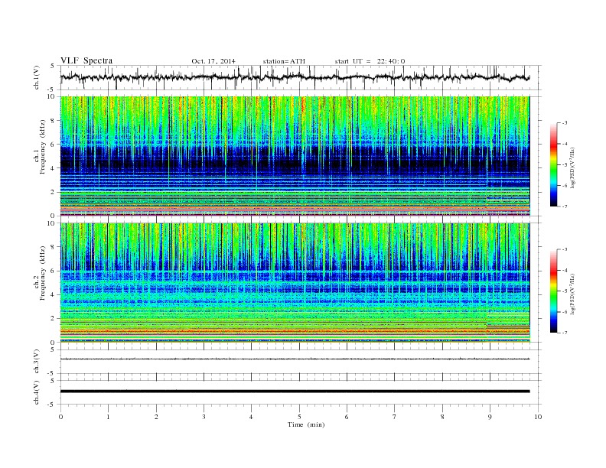Click the "ch.3(V)" axis label

37,362
